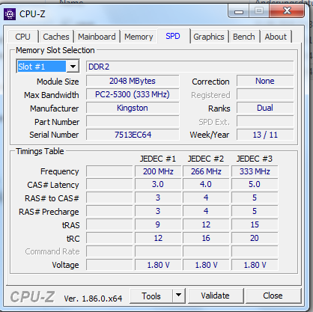Screen dimensions: 313x312
Task: Switch to the Caches tab
Action: point(56,37)
